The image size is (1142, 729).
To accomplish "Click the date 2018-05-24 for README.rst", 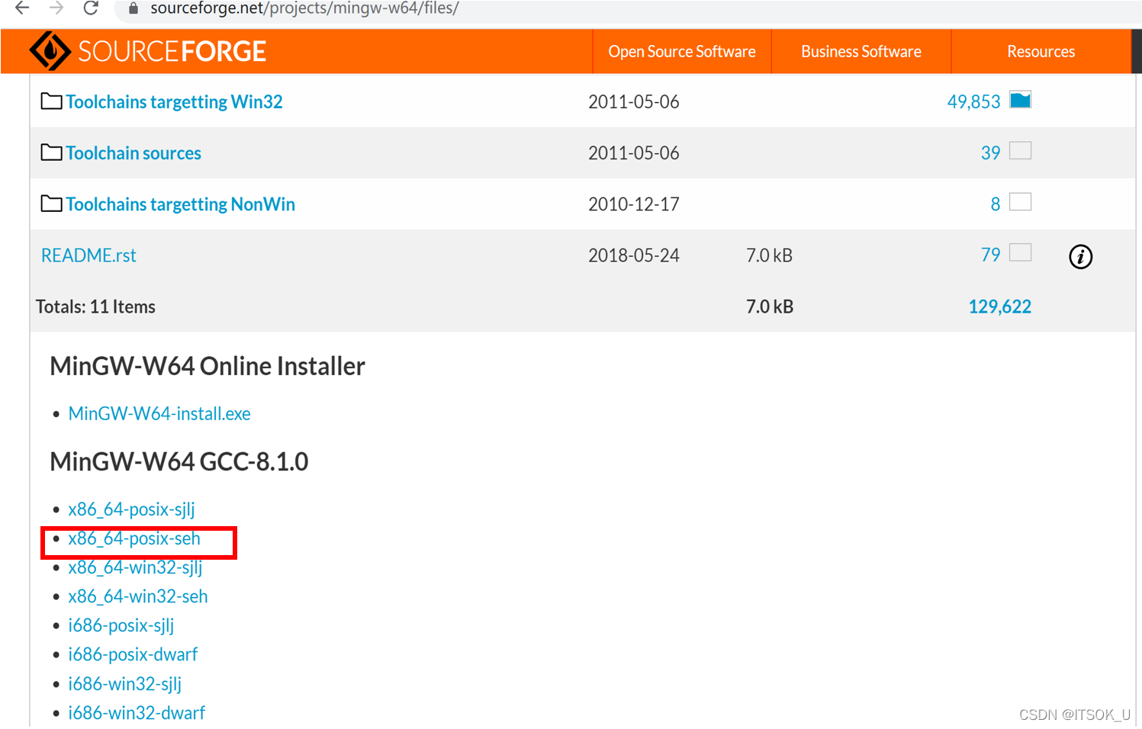I will click(x=633, y=255).
